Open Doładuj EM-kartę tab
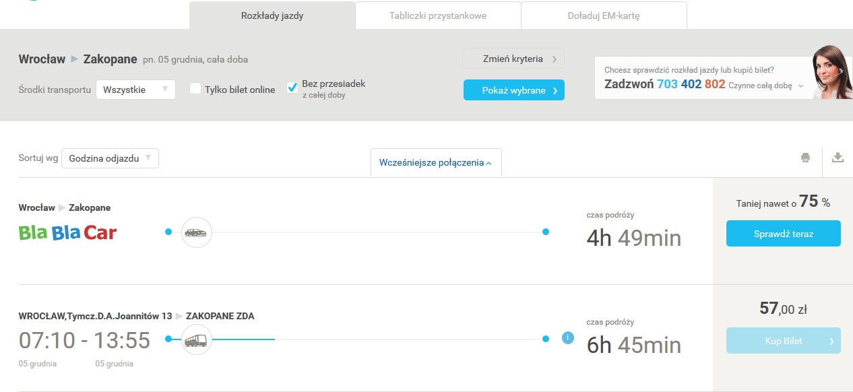 click(x=604, y=15)
